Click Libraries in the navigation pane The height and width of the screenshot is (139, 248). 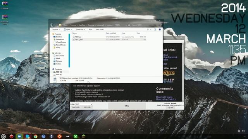58,53
